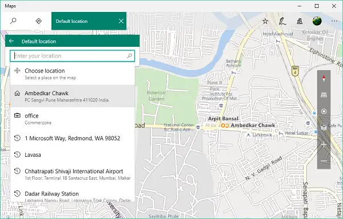The width and height of the screenshot is (343, 219).
Task: Go back using the Default location arrow
Action: [11, 41]
